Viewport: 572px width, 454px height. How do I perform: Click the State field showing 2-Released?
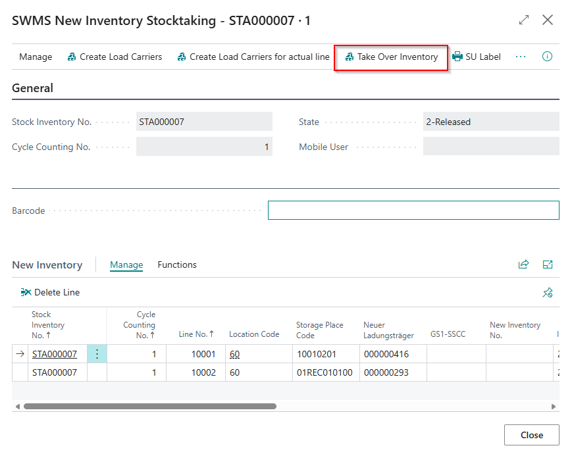pyautogui.click(x=491, y=122)
